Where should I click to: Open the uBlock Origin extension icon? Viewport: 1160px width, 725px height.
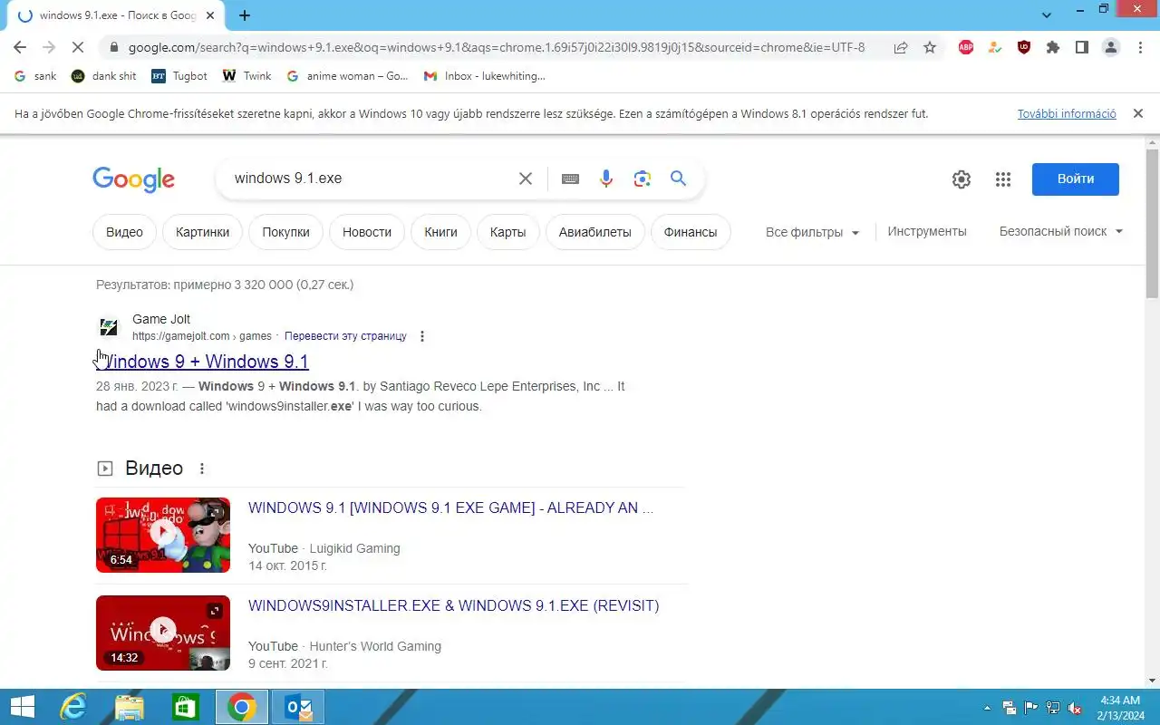pos(1024,47)
